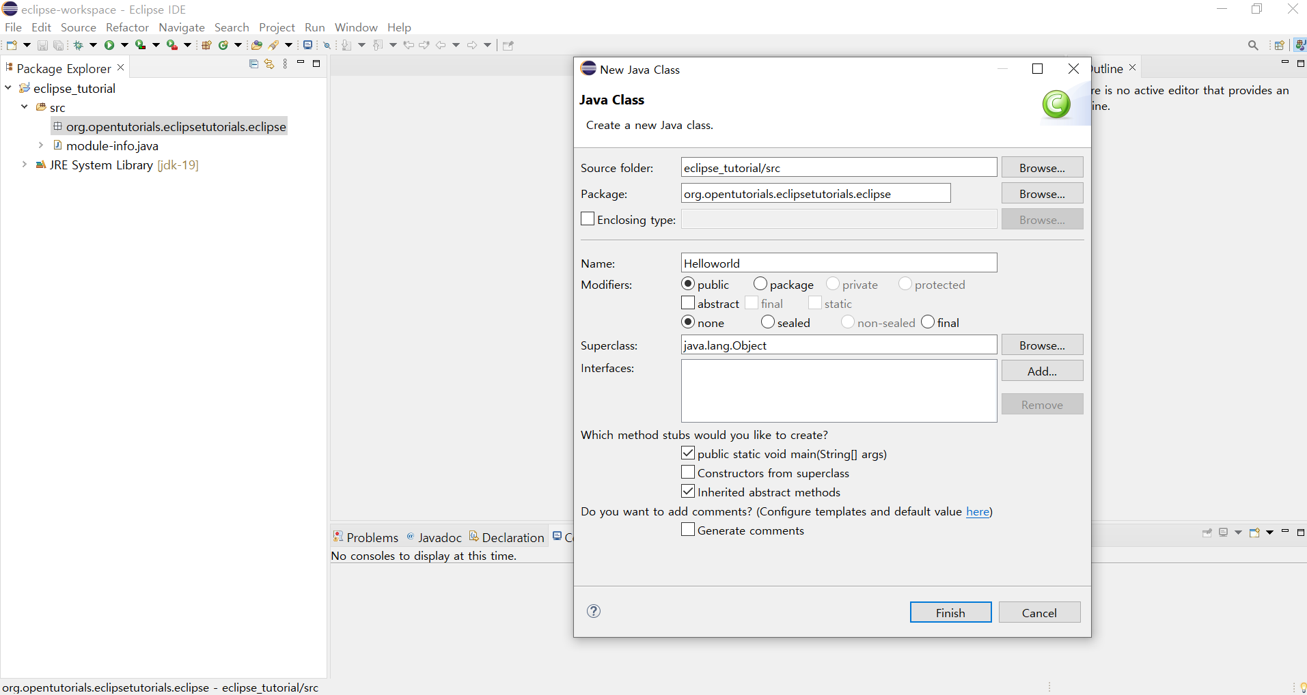Click the Debug bug icon in the toolbar
Screen dimensions: 1307x695
78,45
